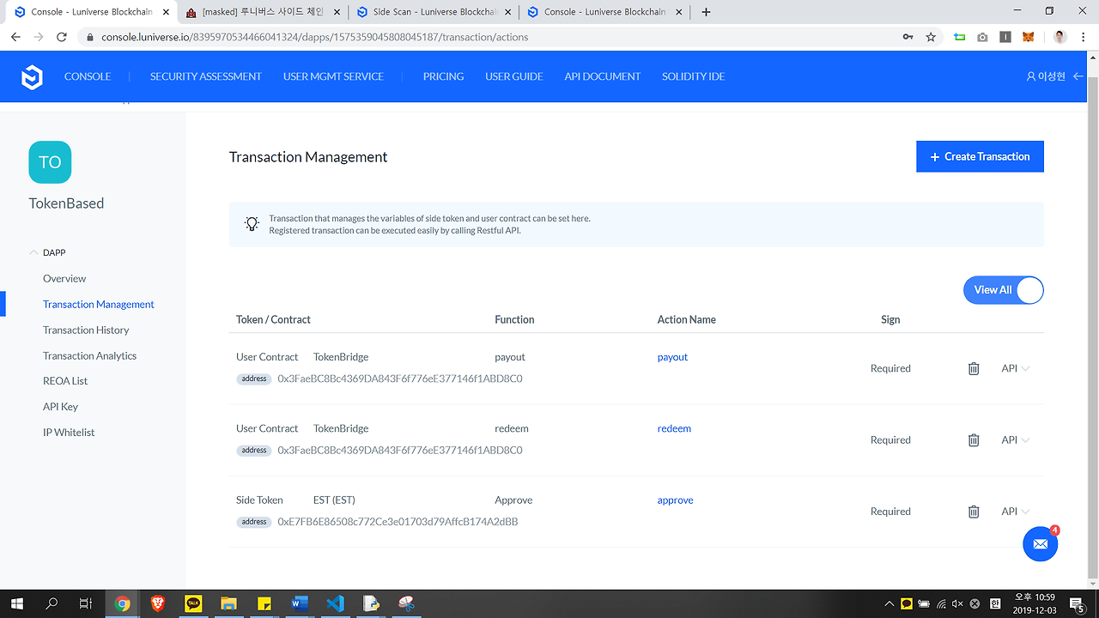Image resolution: width=1099 pixels, height=618 pixels.
Task: Open API Key in the sidebar
Action: tap(60, 406)
